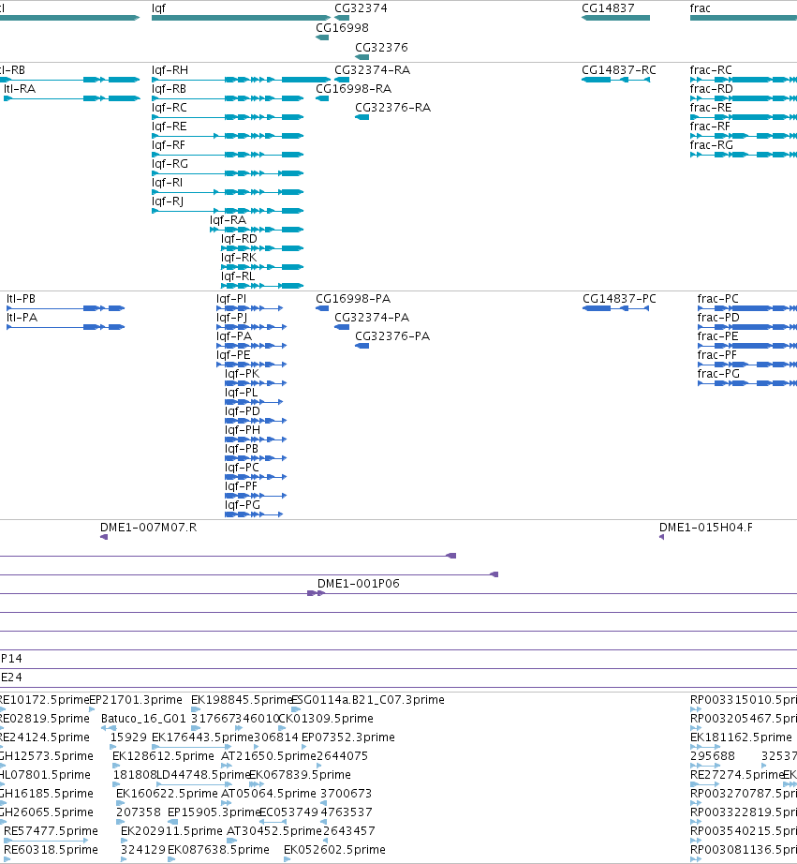Image resolution: width=797 pixels, height=864 pixels.
Task: Select transcript lqf-RL
Action: click(x=238, y=276)
